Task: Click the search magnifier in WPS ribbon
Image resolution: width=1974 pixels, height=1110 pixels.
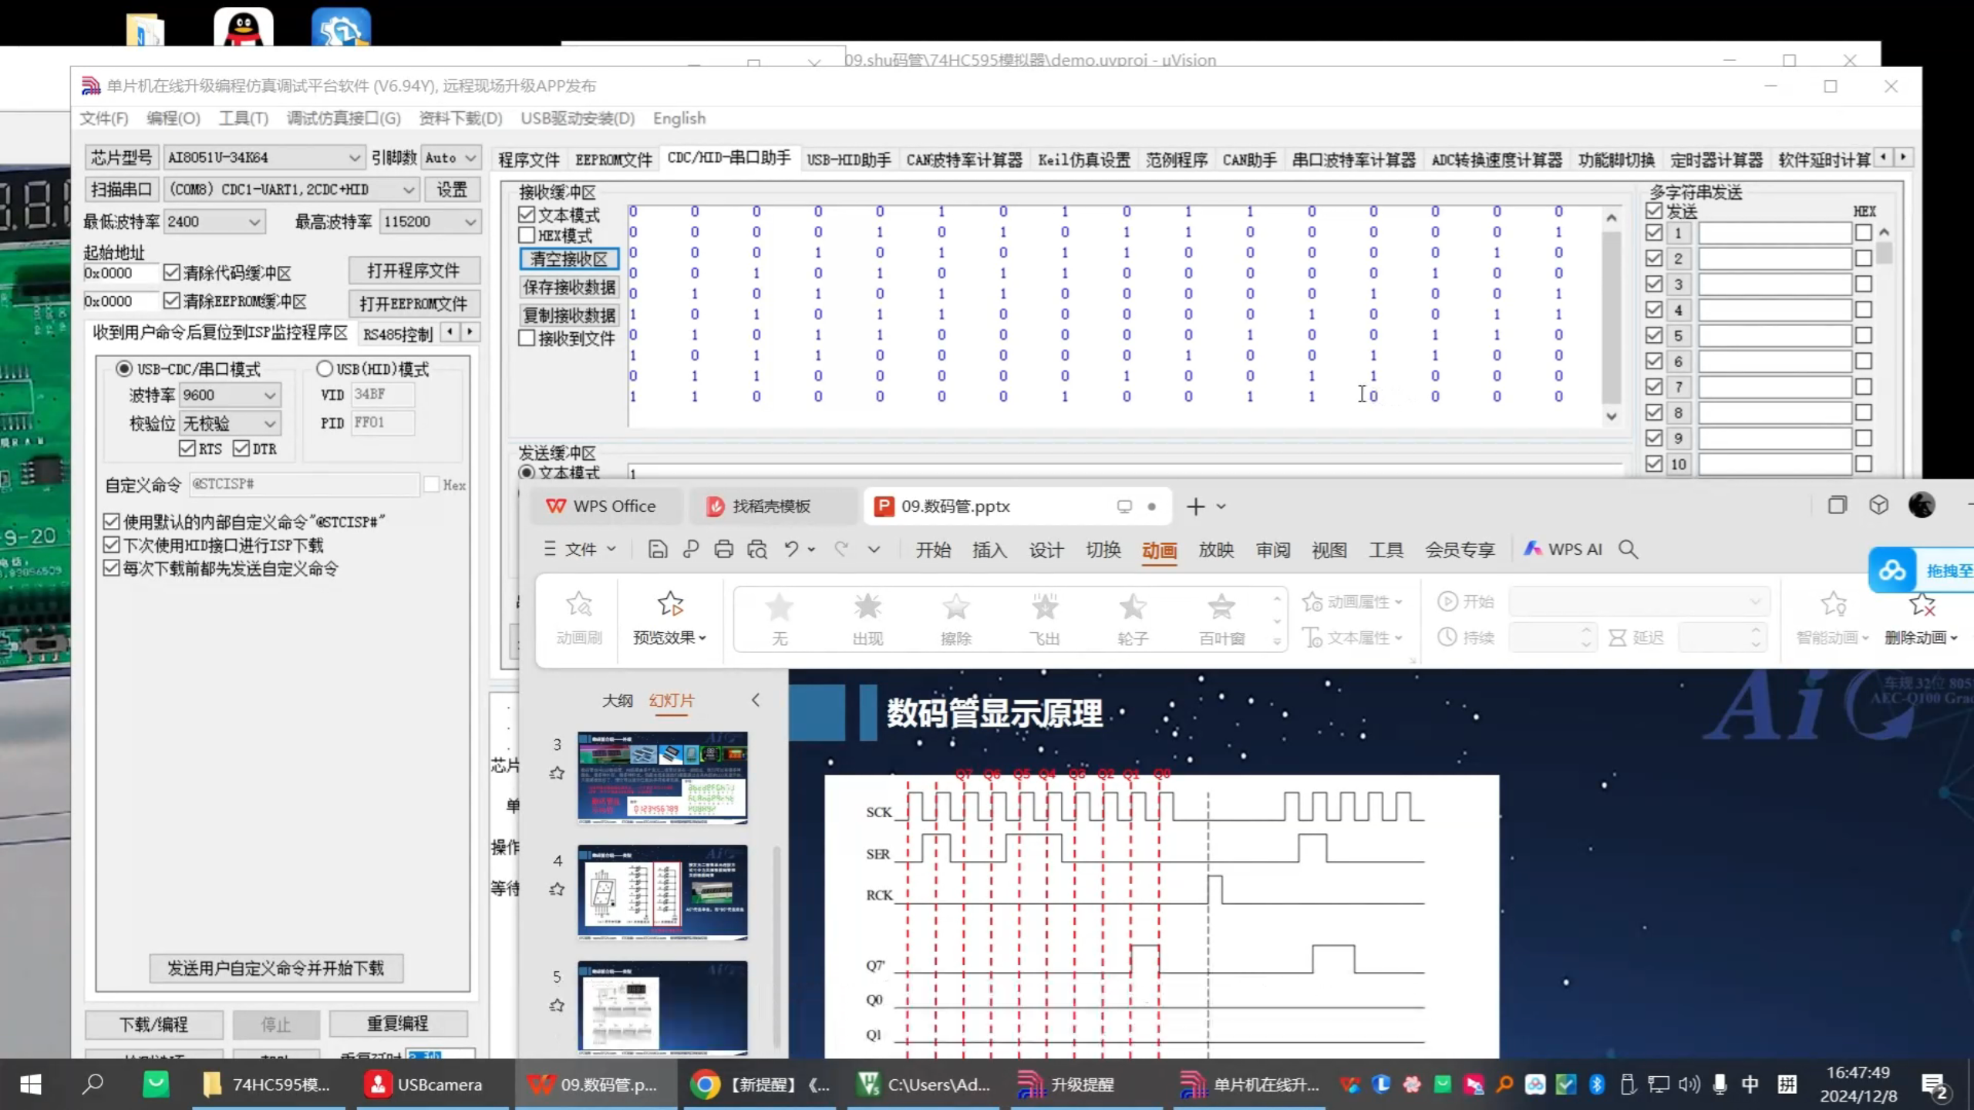Action: tap(1629, 549)
